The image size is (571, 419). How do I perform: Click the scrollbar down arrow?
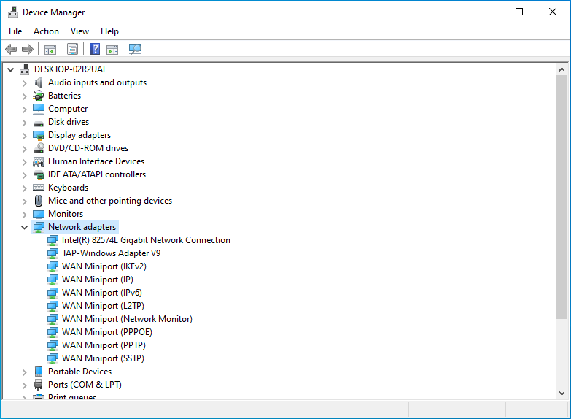(562, 393)
